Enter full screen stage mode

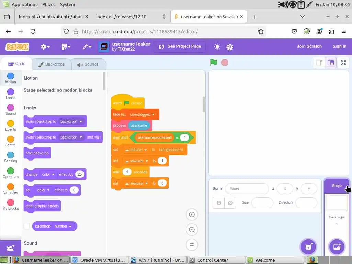click(343, 63)
